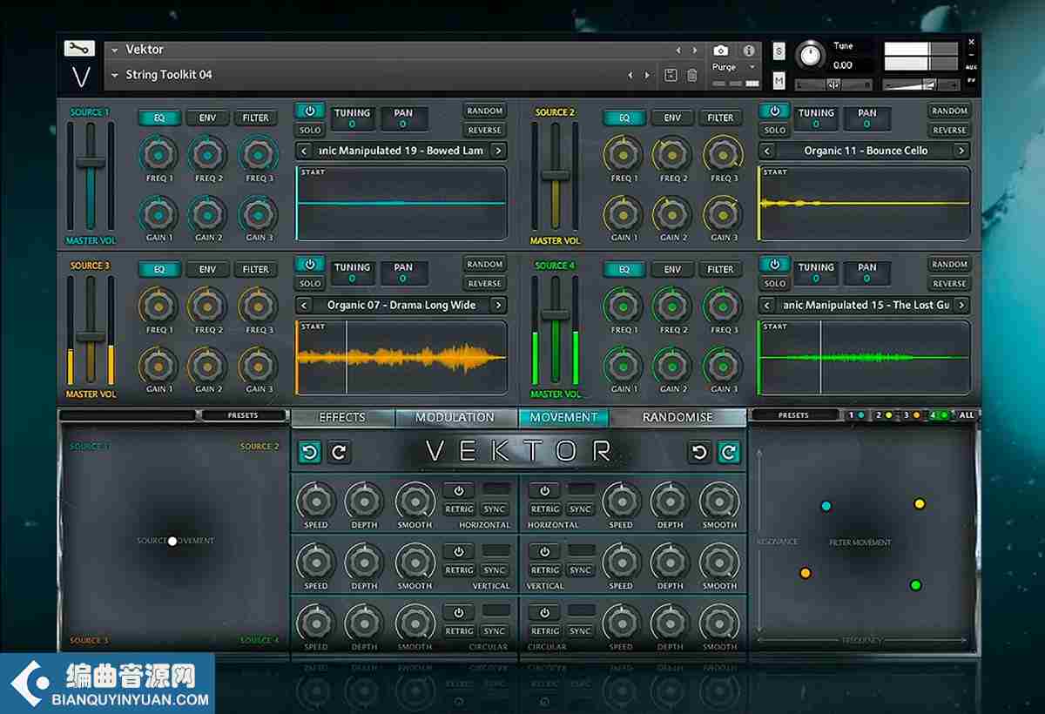The image size is (1045, 714).
Task: Click the save preset disk icon
Action: [x=671, y=75]
